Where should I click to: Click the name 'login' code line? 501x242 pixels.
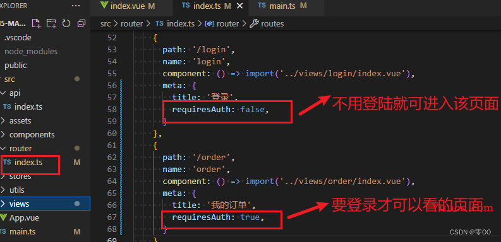click(196, 62)
